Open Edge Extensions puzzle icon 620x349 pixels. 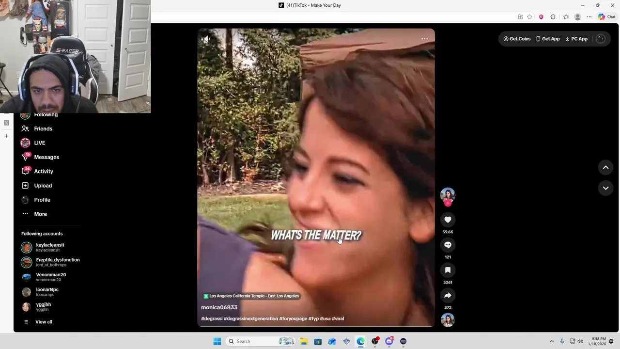point(553,17)
